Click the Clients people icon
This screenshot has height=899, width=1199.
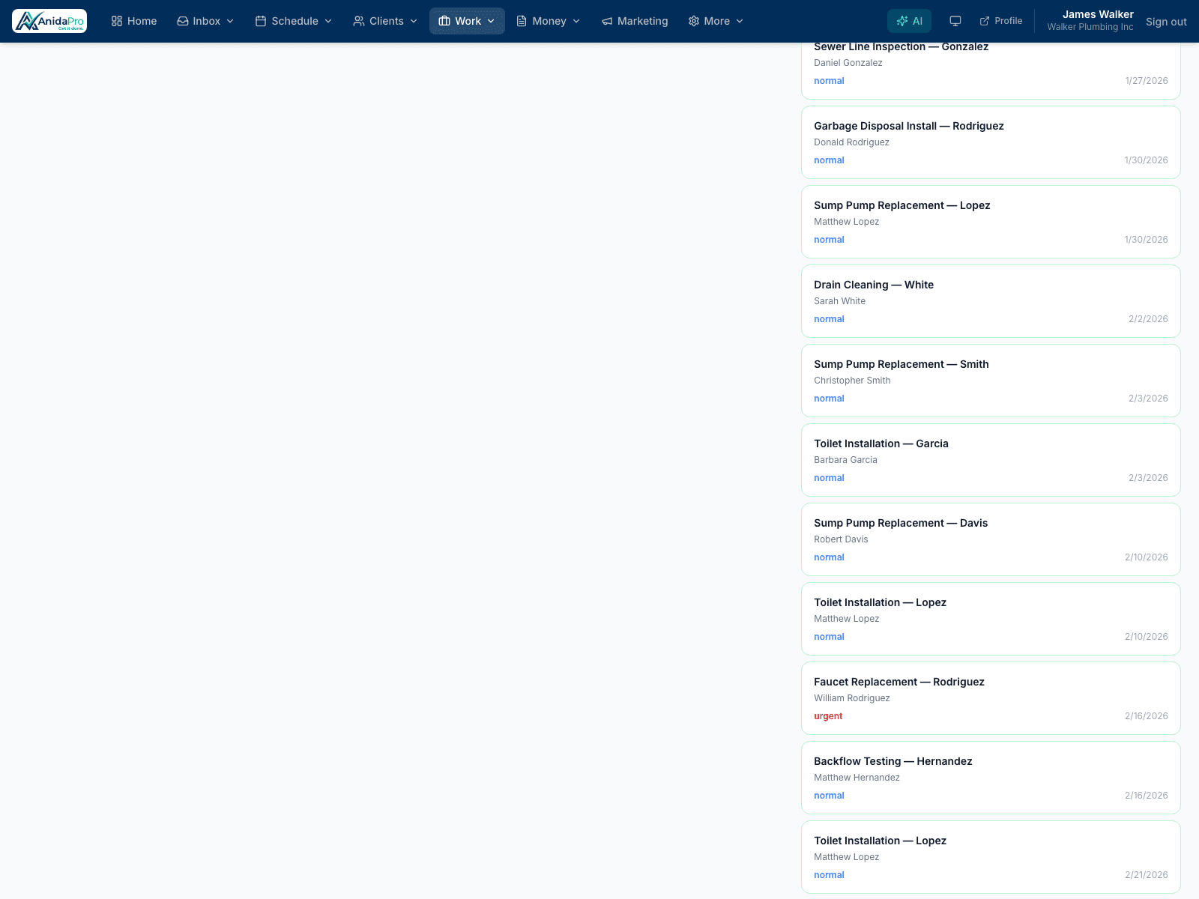tap(359, 21)
